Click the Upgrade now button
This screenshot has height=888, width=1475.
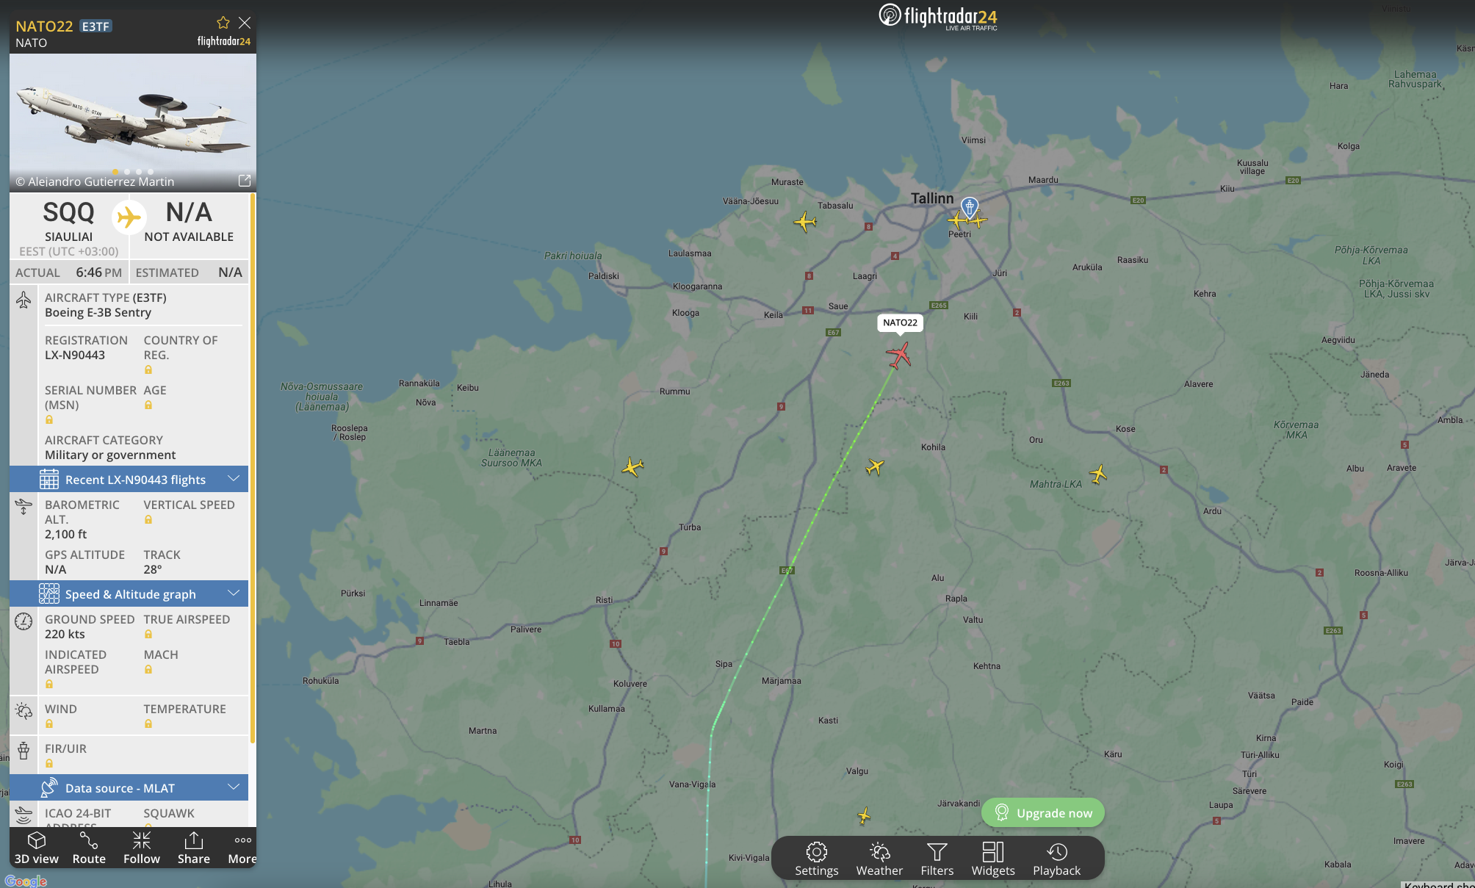click(x=1043, y=812)
